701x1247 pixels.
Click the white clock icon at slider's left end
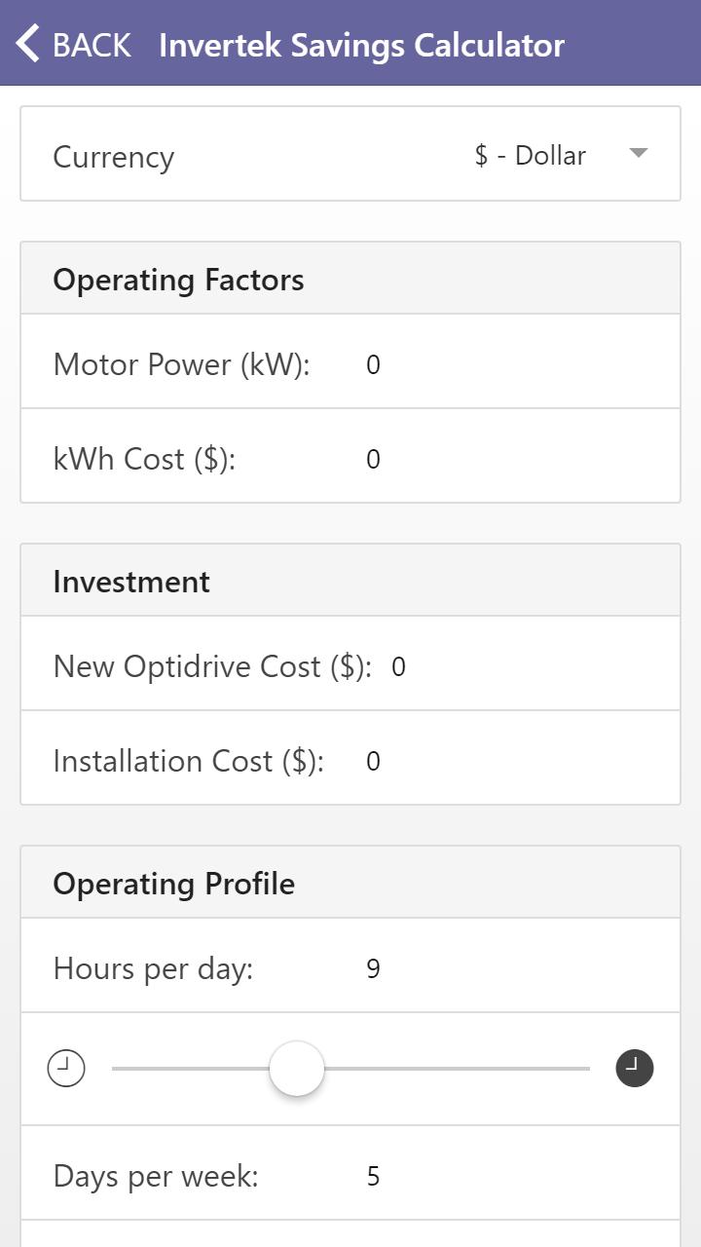66,1068
